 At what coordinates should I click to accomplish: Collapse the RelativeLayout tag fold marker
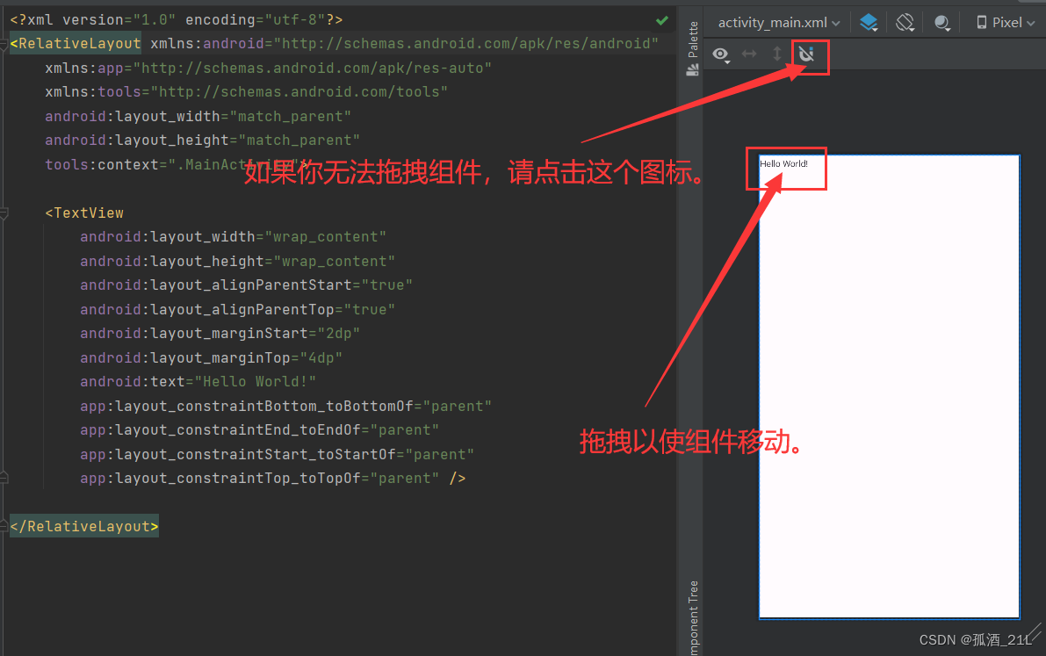[x=4, y=45]
